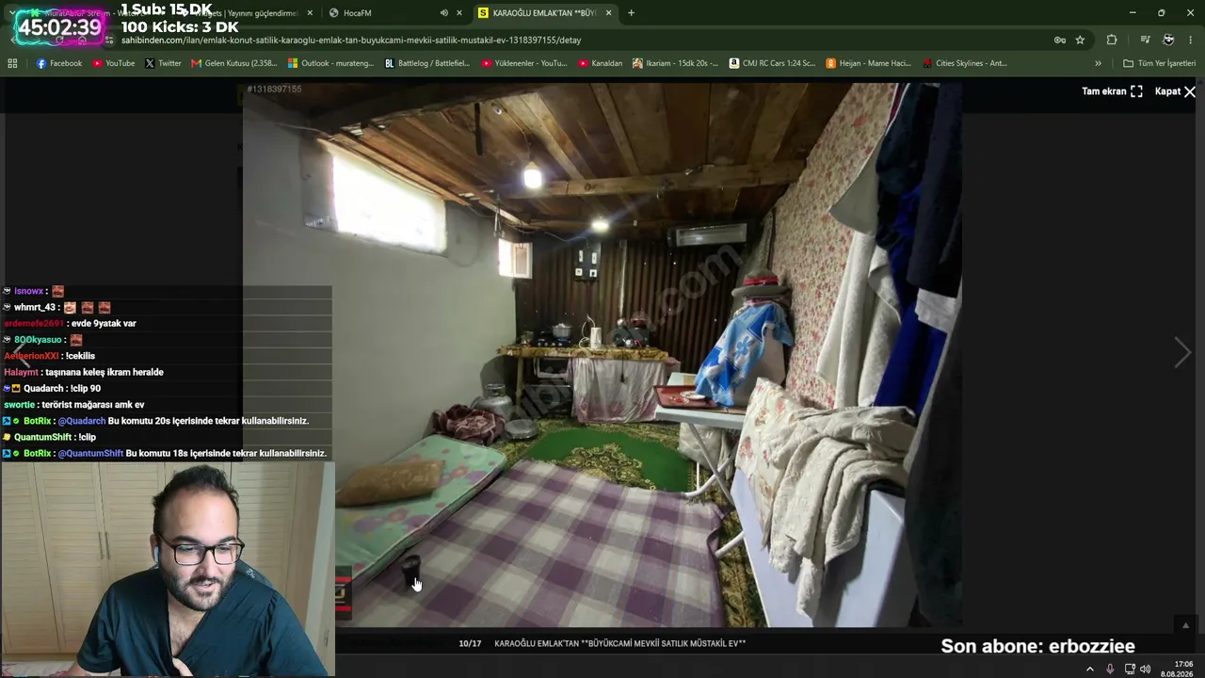Open the Yüklenenler - YouTube bookmark
Screen dimensions: 1205x678
(x=524, y=64)
